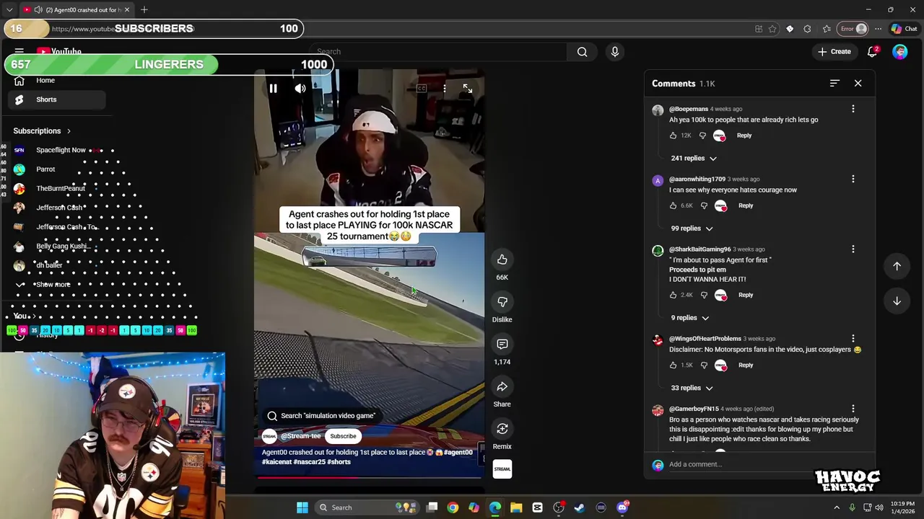
Task: Mute the Short's volume speaker icon
Action: [x=300, y=89]
